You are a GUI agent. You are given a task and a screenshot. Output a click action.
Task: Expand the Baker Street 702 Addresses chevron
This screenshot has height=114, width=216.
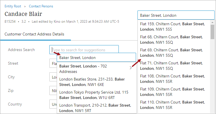(131, 68)
